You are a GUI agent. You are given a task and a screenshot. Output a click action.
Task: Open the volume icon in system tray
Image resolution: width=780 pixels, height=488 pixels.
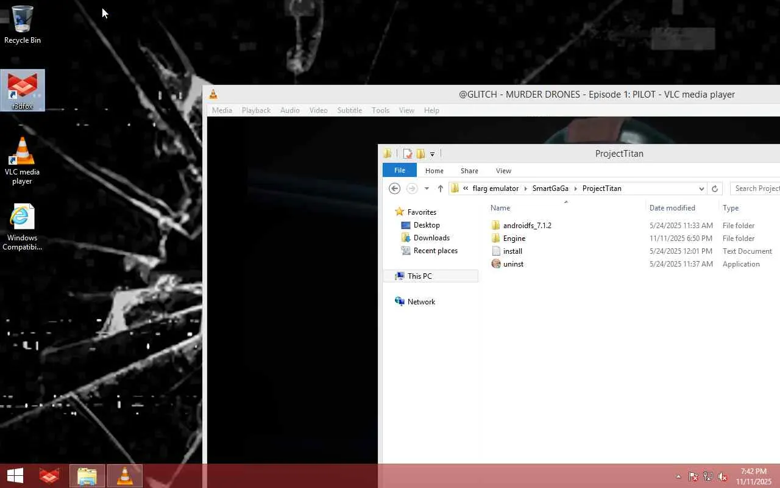[x=723, y=476]
